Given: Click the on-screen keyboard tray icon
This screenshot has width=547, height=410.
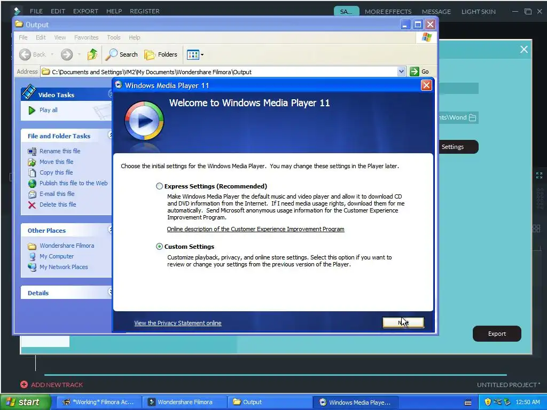Looking at the screenshot, I should pos(468,403).
